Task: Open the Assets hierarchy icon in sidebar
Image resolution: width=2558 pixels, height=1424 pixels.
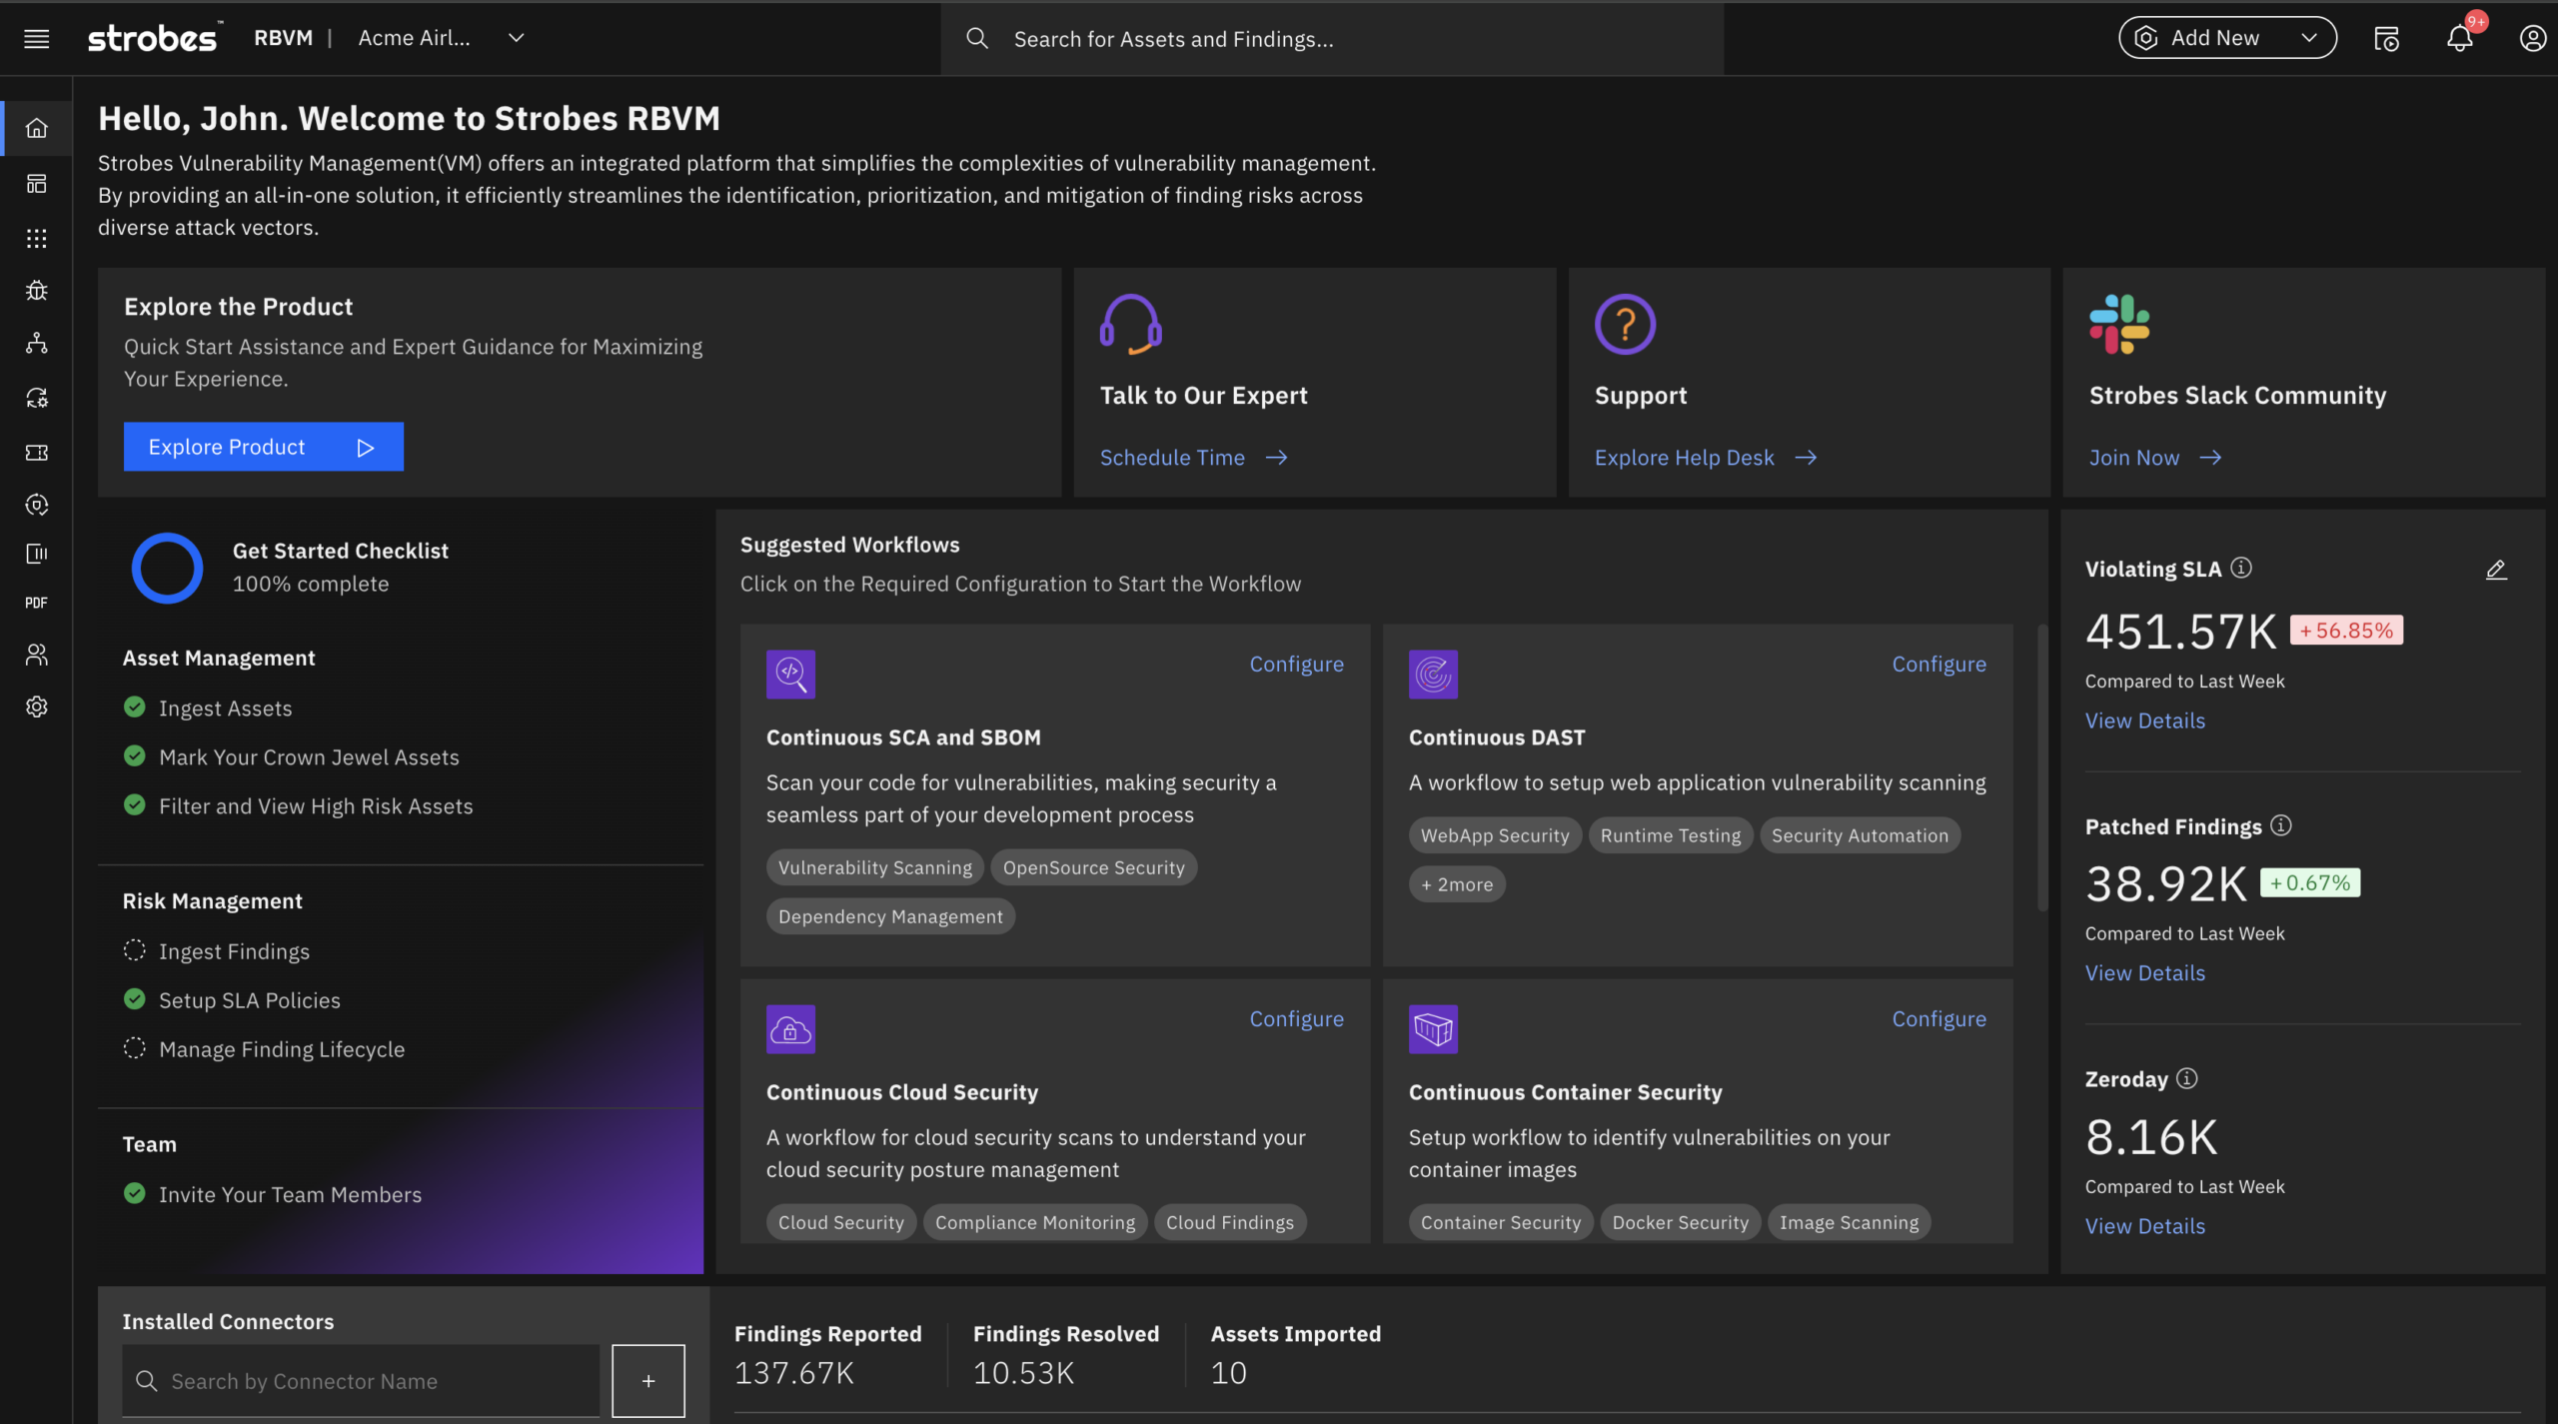Action: 36,343
